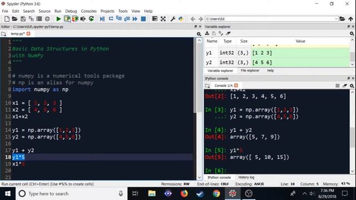Start debugging with debug file icon
The width and height of the screenshot is (356, 200).
click(102, 19)
